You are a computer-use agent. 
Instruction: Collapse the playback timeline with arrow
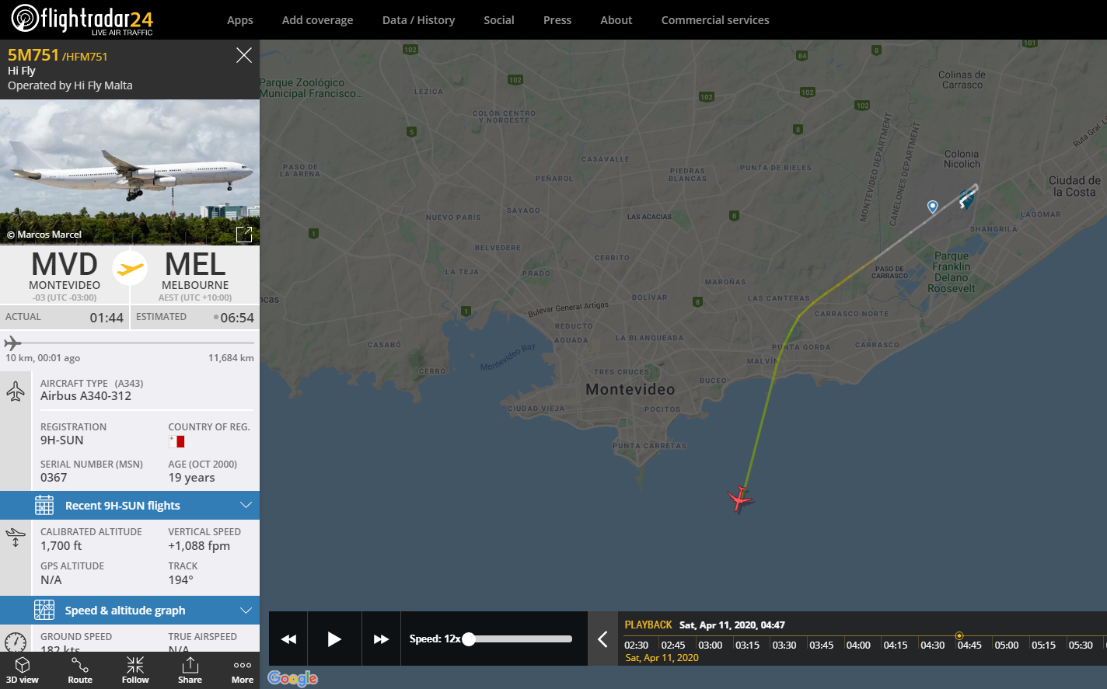(x=602, y=639)
